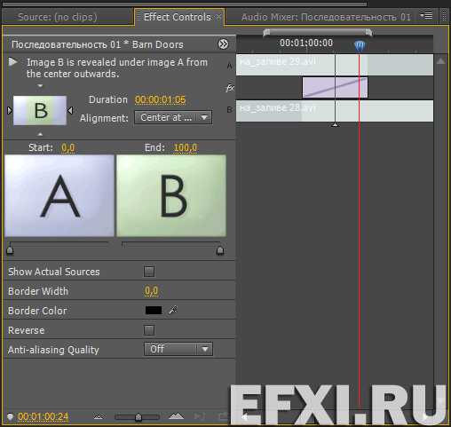This screenshot has height=427, width=451.
Task: Select the transition block on the fx track
Action: (335, 87)
